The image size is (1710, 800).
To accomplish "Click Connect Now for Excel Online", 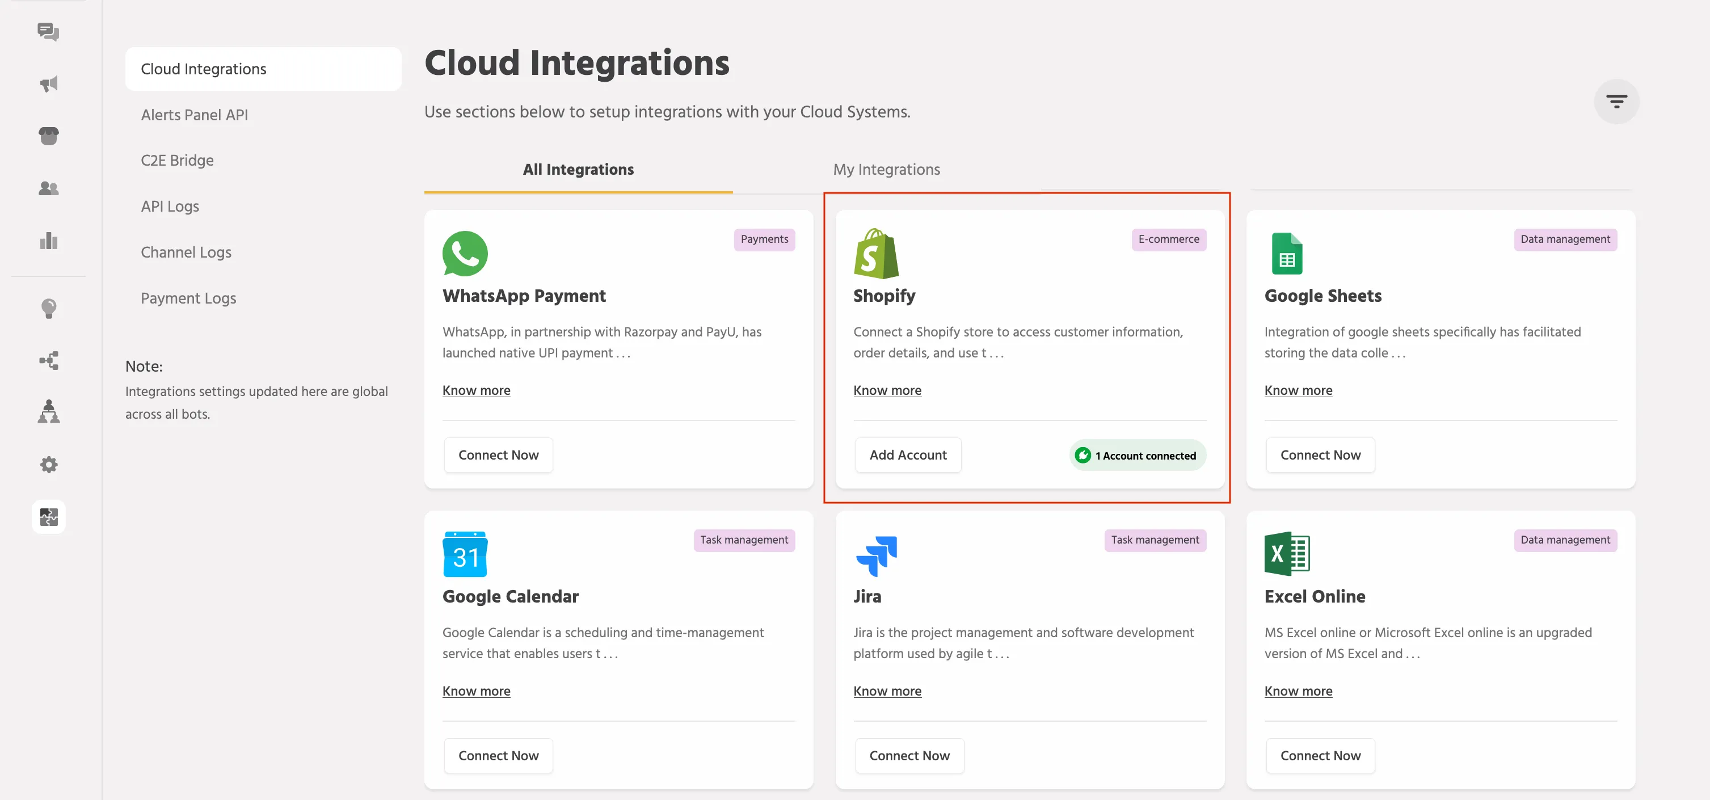I will click(x=1320, y=756).
